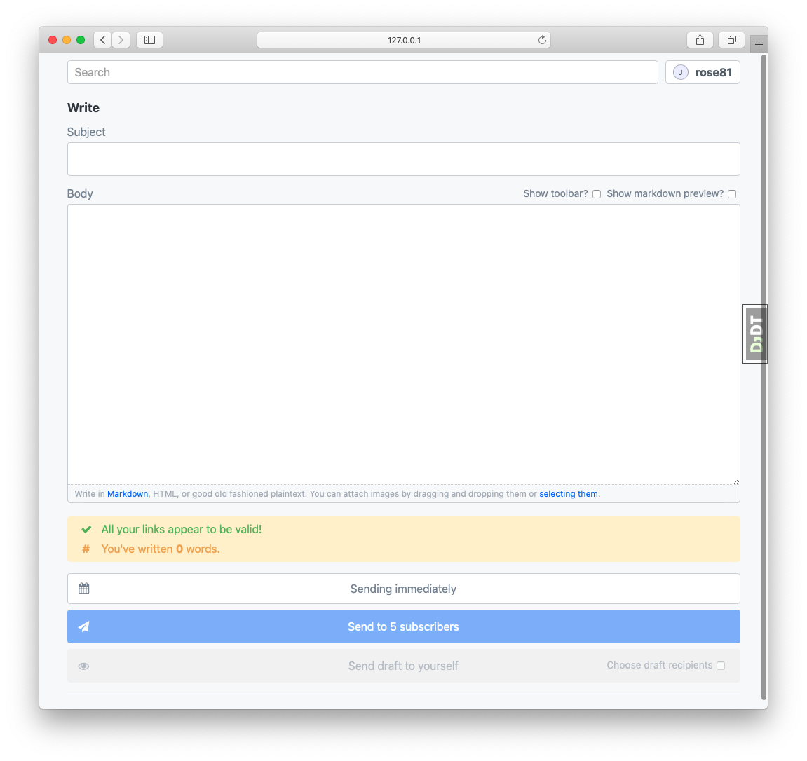The height and width of the screenshot is (761, 807).
Task: Enable the Show toolbar checkbox
Action: click(597, 194)
